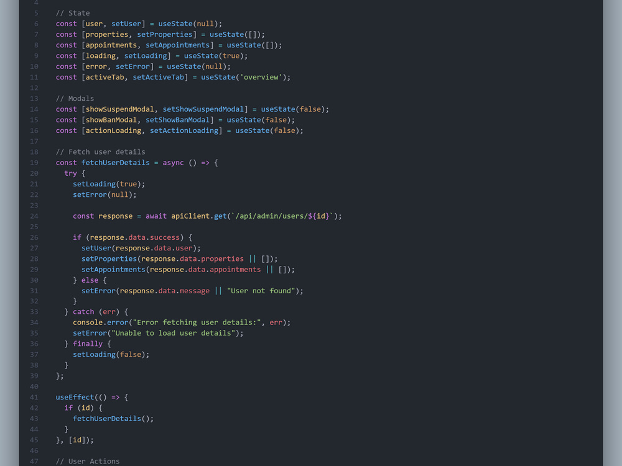Click 'useEffect' on line 41
Image resolution: width=622 pixels, height=466 pixels.
pyautogui.click(x=75, y=398)
